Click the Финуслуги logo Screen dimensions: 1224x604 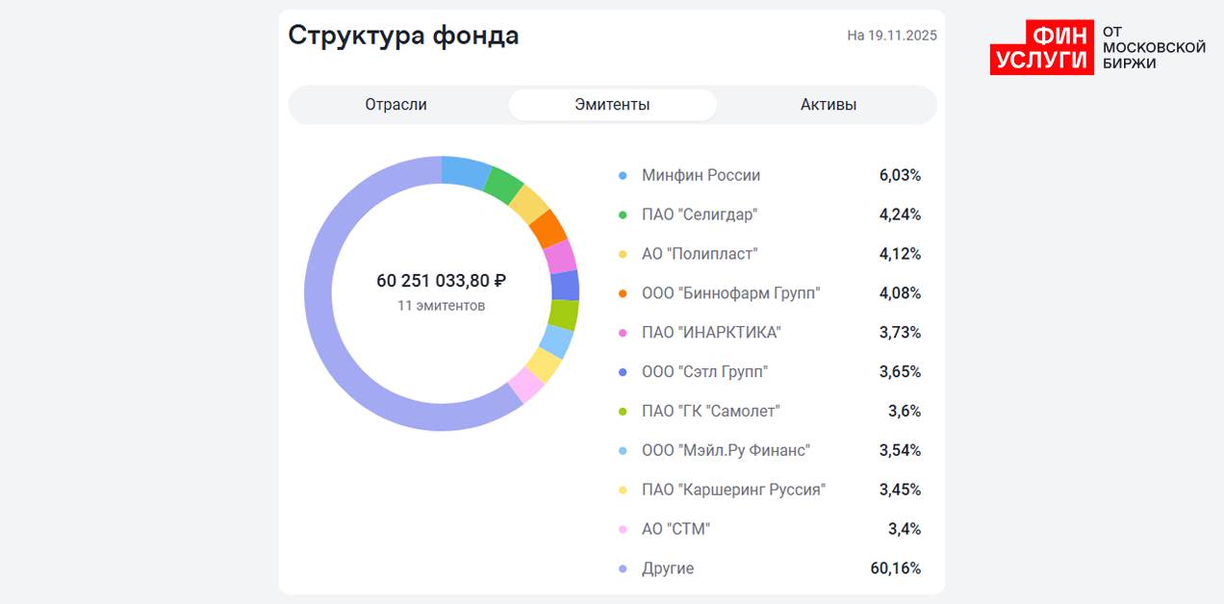(x=1097, y=47)
